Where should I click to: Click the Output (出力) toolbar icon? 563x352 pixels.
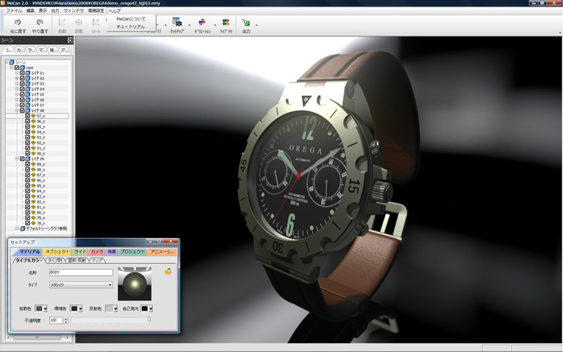246,23
